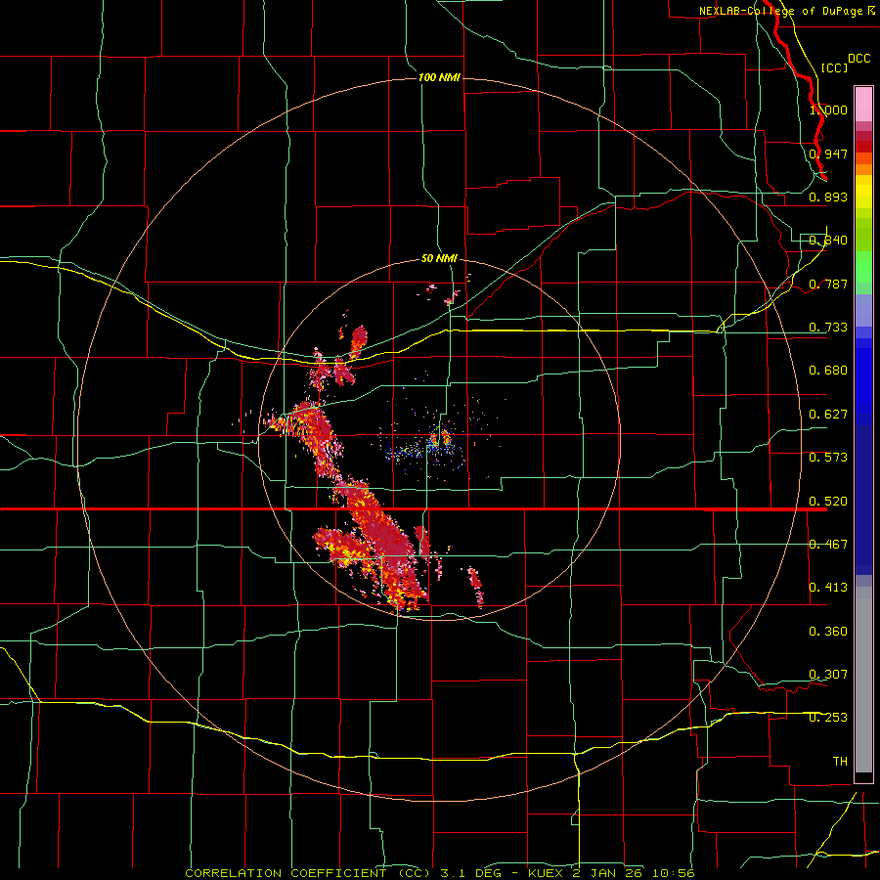Click the NEXLAB-College of DuPage label
Viewport: 880px width, 880px height.
tap(780, 11)
